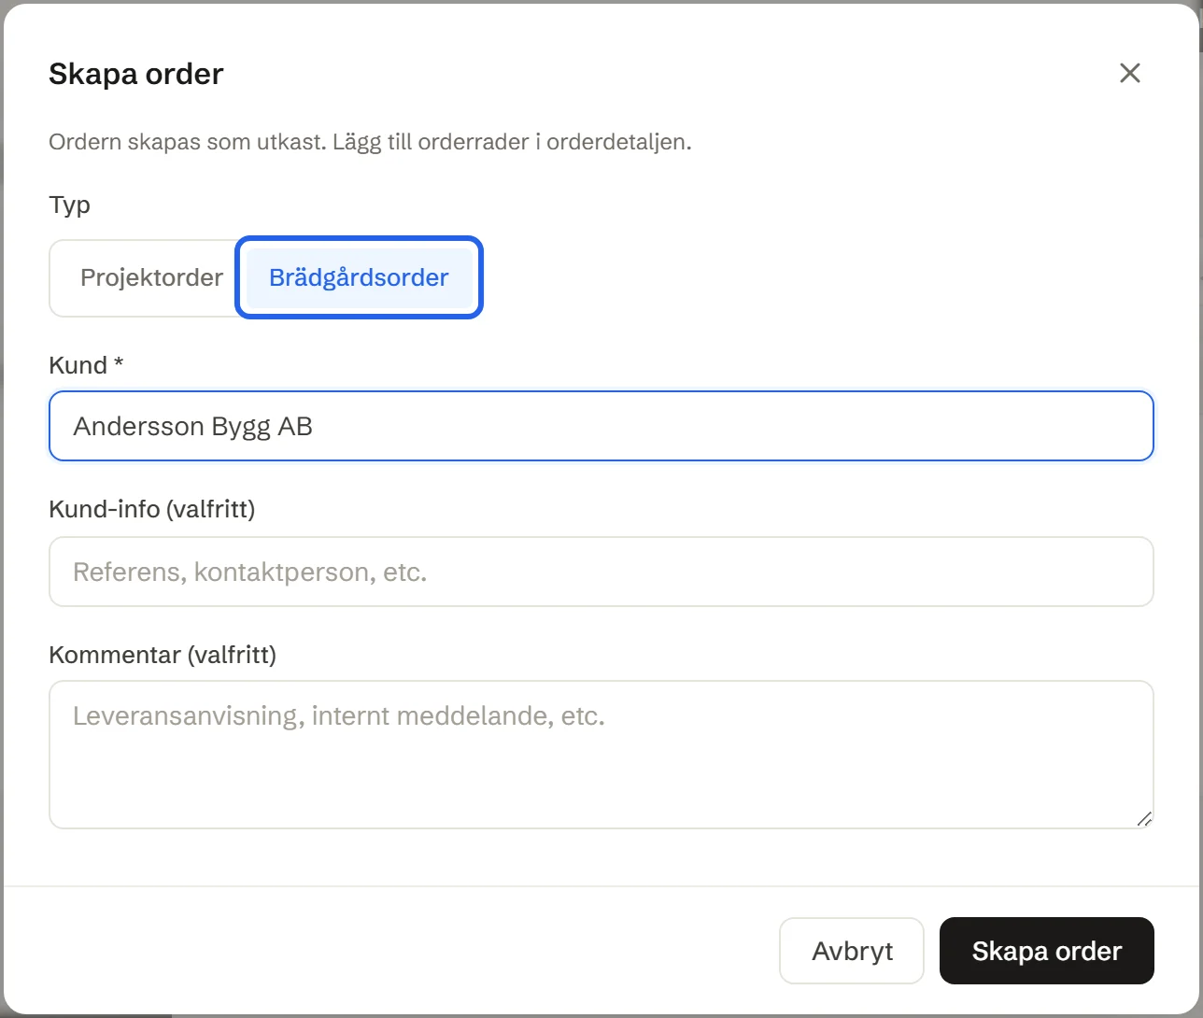Cancel with the Avbryt button

pos(852,951)
